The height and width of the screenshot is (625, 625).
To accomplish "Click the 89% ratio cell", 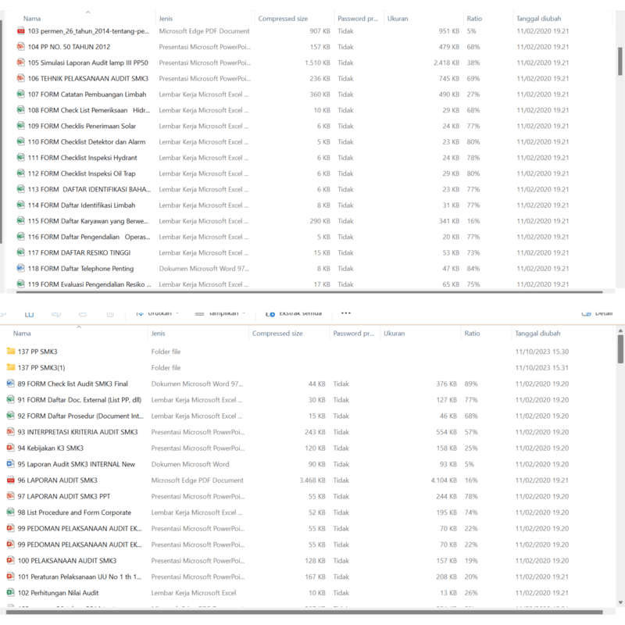I will pos(471,384).
